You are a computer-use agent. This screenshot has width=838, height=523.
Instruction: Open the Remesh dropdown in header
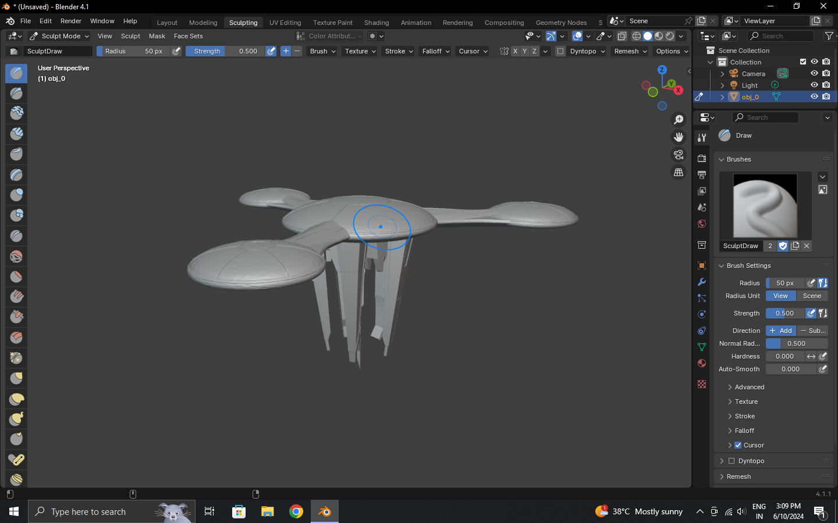[x=630, y=51]
